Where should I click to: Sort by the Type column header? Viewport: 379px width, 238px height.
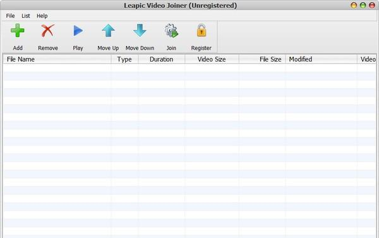pos(124,59)
